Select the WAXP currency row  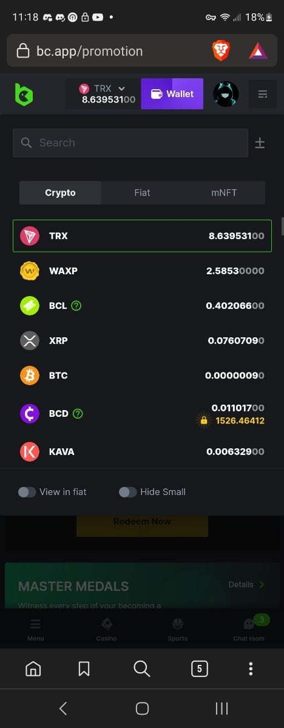click(x=142, y=271)
